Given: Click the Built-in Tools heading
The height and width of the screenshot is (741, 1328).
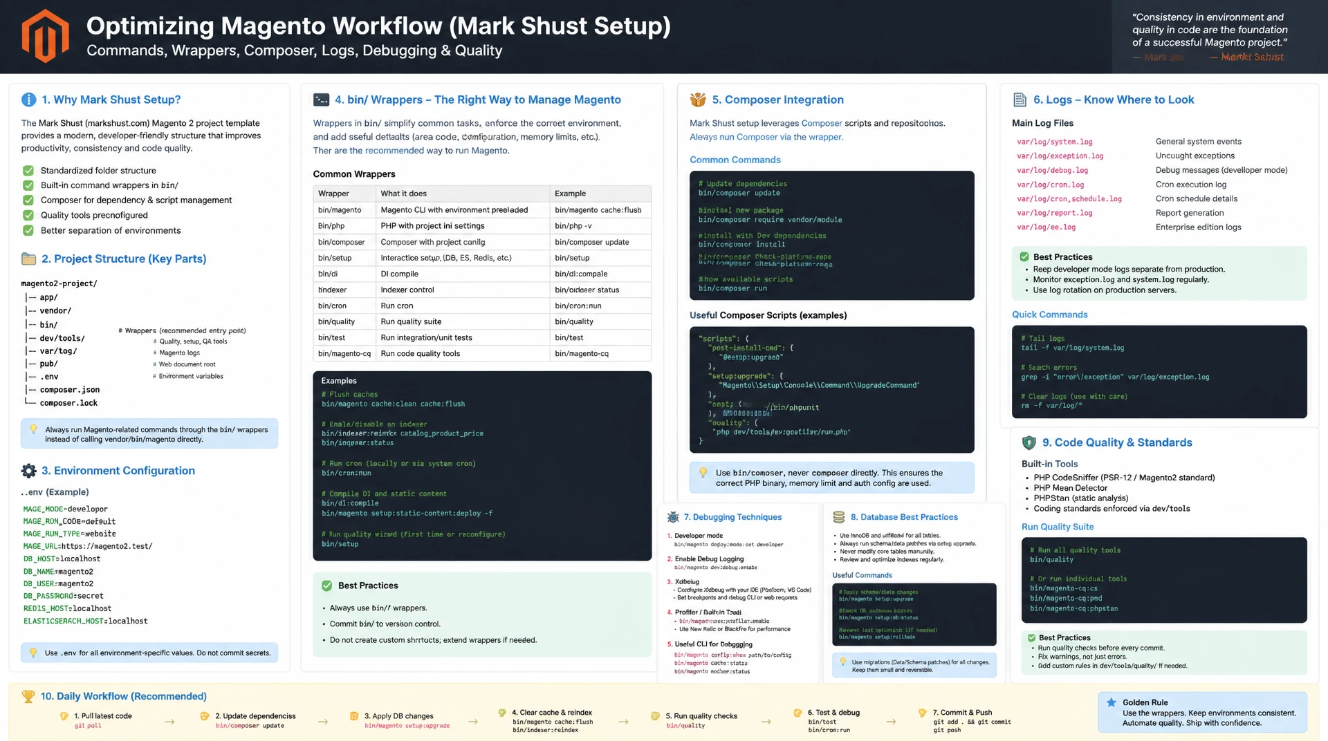Looking at the screenshot, I should click(1050, 464).
